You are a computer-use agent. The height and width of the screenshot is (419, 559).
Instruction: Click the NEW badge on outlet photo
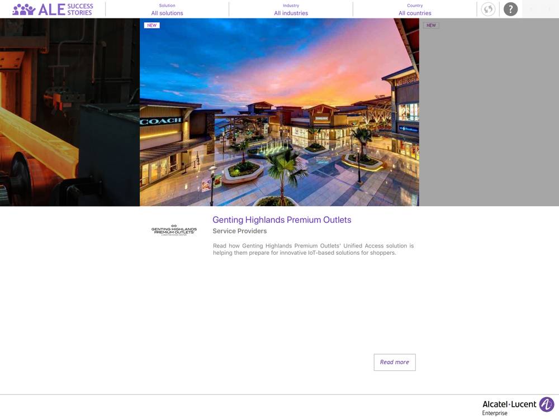[152, 25]
